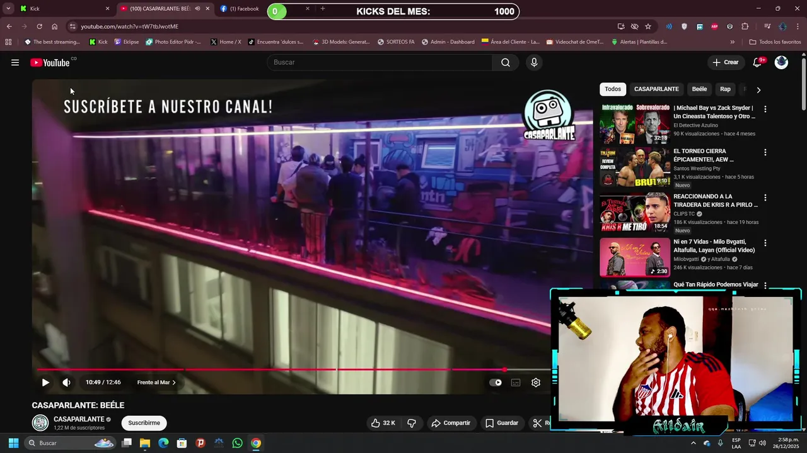Image resolution: width=807 pixels, height=453 pixels.
Task: Switch to the Facebook browser tab
Action: (x=243, y=9)
